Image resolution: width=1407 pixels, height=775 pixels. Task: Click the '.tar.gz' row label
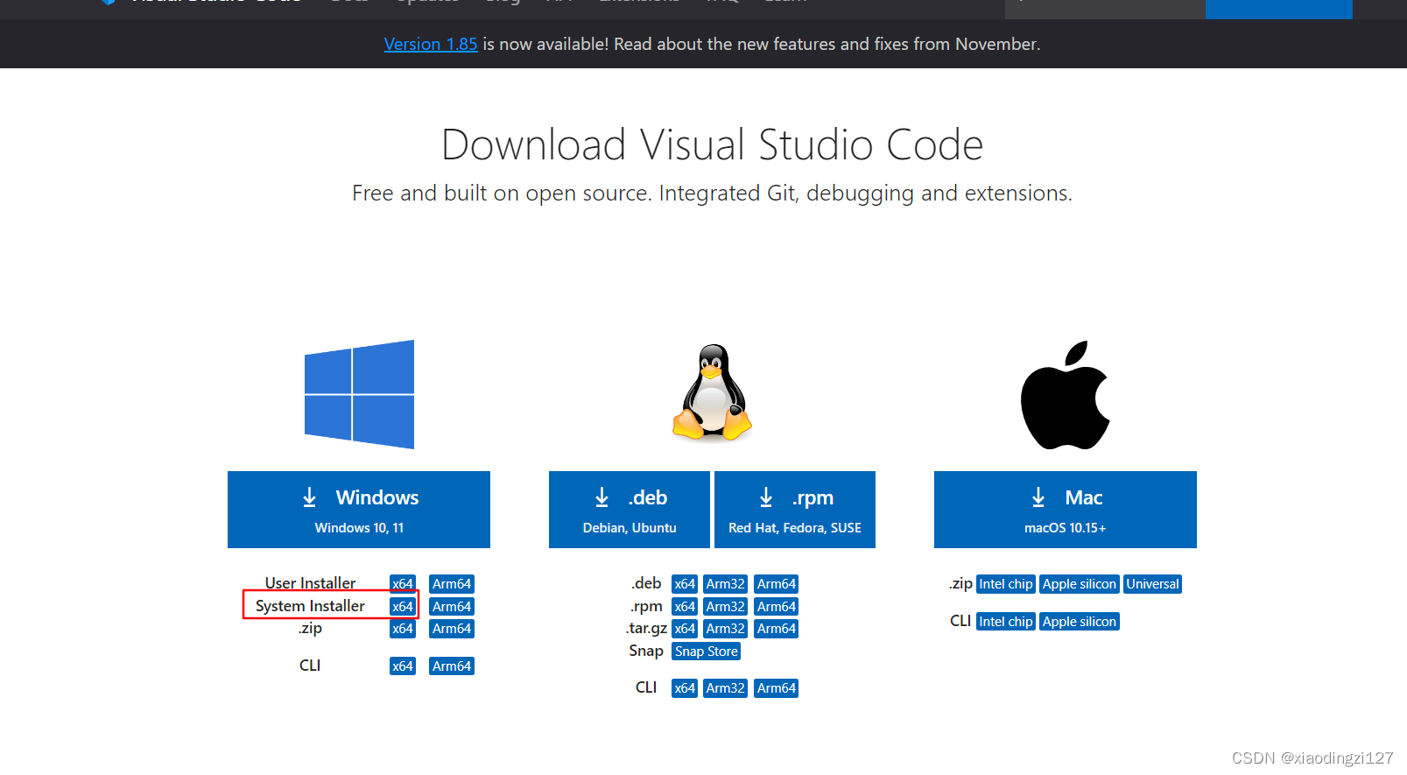coord(646,628)
